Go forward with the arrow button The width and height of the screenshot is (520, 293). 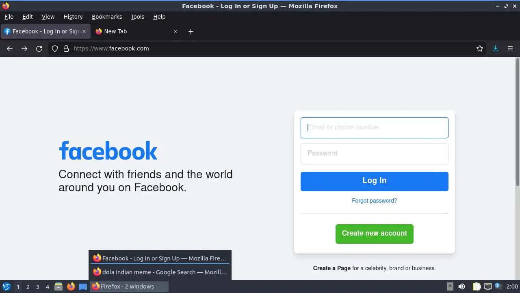pos(24,48)
